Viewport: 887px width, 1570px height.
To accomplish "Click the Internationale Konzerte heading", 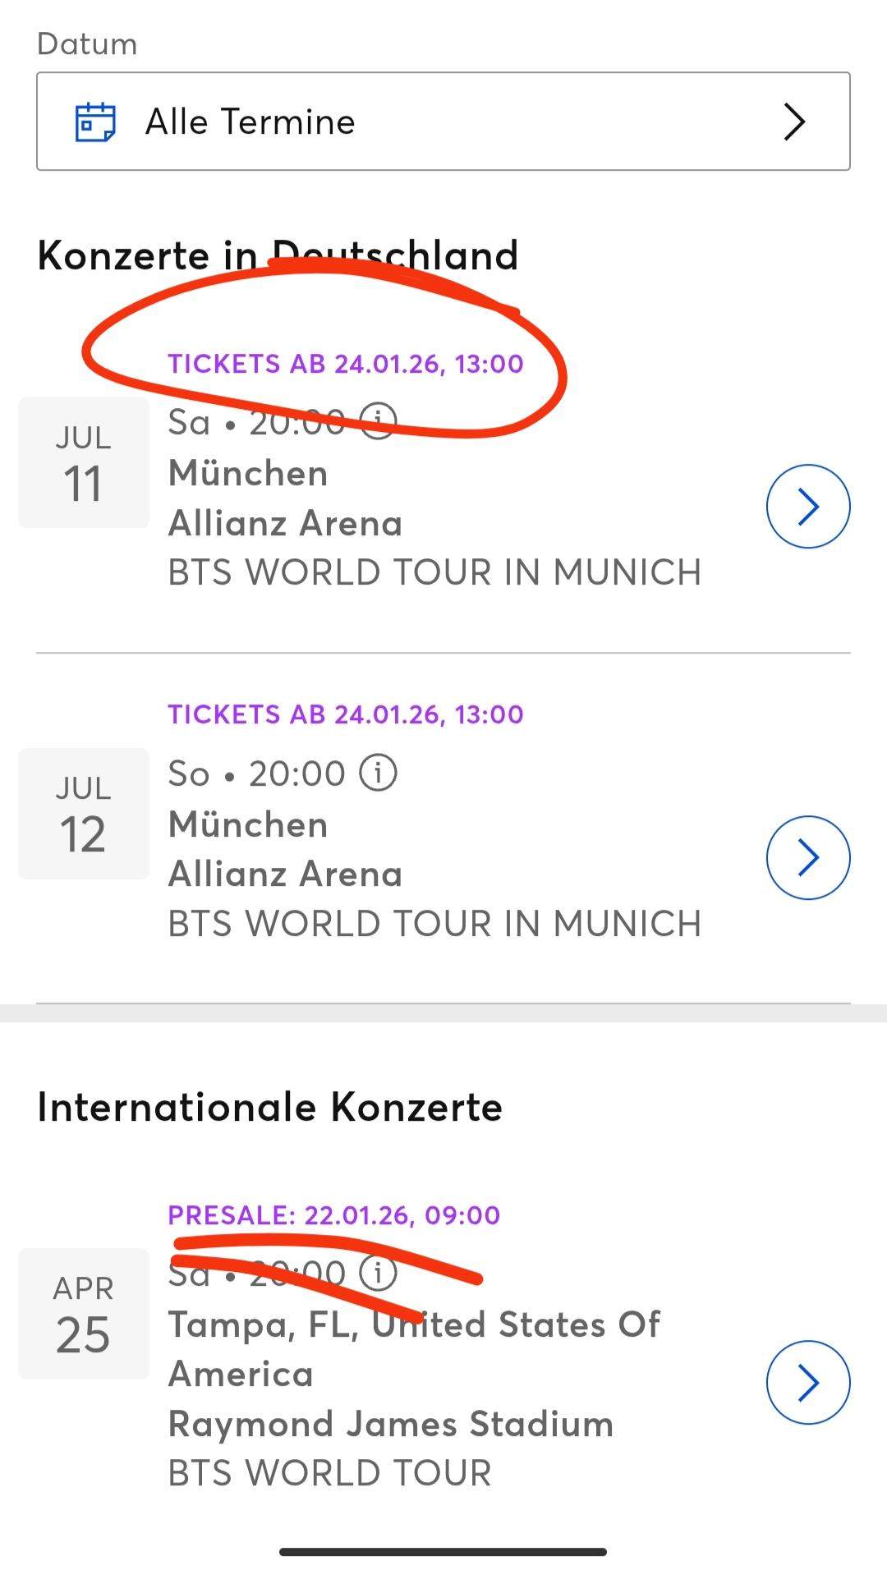I will [270, 1106].
